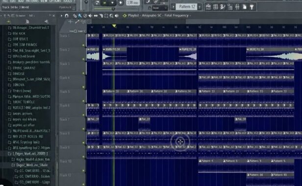Select the Delete tool (circle slash icon)
The image size is (302, 186).
click(x=85, y=16)
